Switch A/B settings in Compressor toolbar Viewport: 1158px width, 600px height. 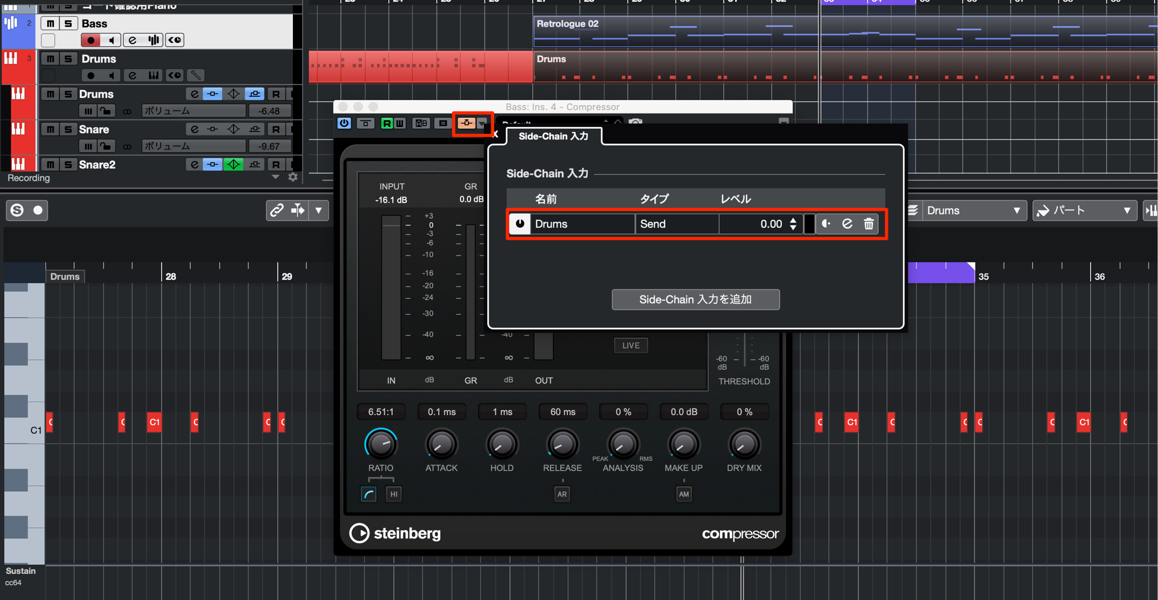(x=421, y=123)
